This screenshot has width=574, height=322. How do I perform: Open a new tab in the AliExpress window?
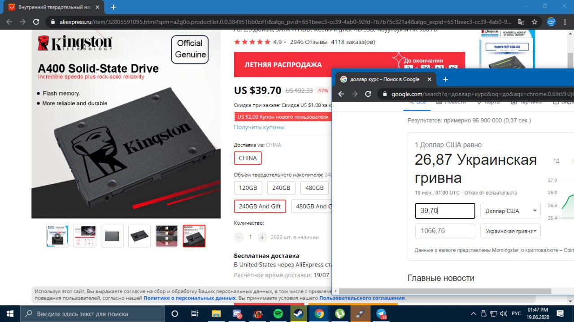113,7
